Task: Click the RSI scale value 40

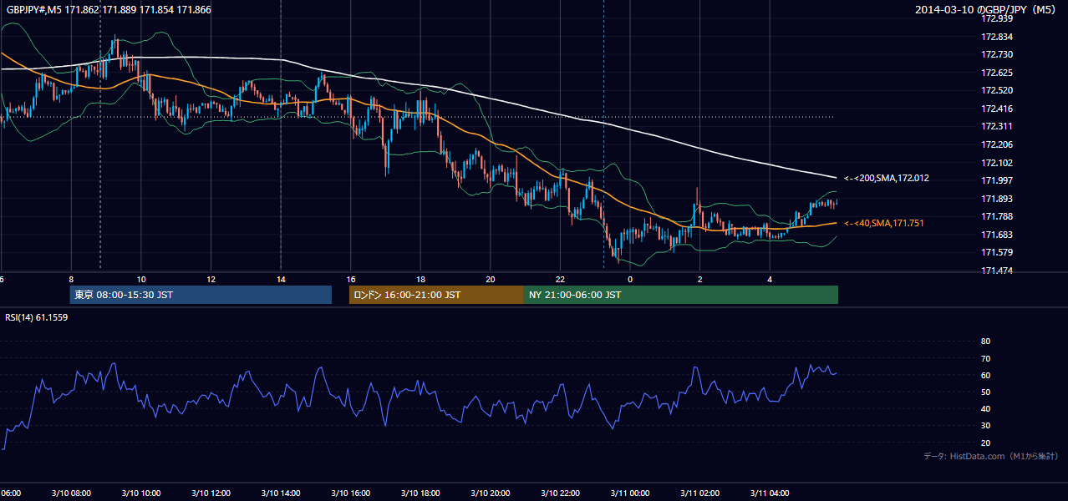Action: 985,408
